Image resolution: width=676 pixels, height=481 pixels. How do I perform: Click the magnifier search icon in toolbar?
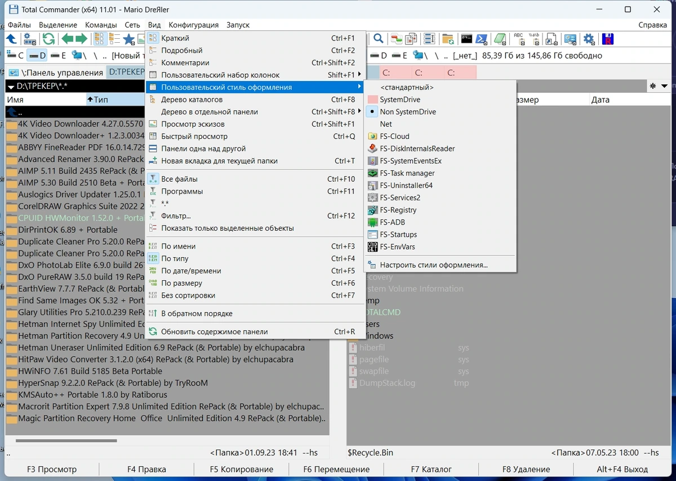[379, 39]
